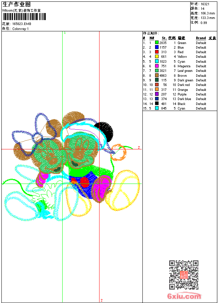
Task: Select stitch count 2035 for Green
Action: 163,43
